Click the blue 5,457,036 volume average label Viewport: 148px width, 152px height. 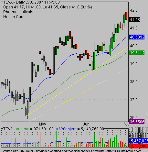[x=138, y=141]
